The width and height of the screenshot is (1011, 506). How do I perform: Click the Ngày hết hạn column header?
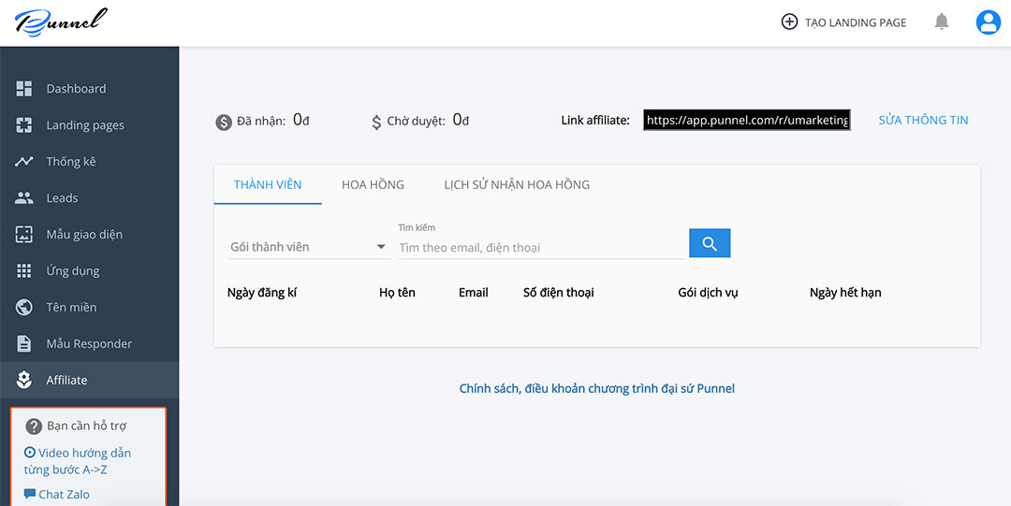click(845, 293)
